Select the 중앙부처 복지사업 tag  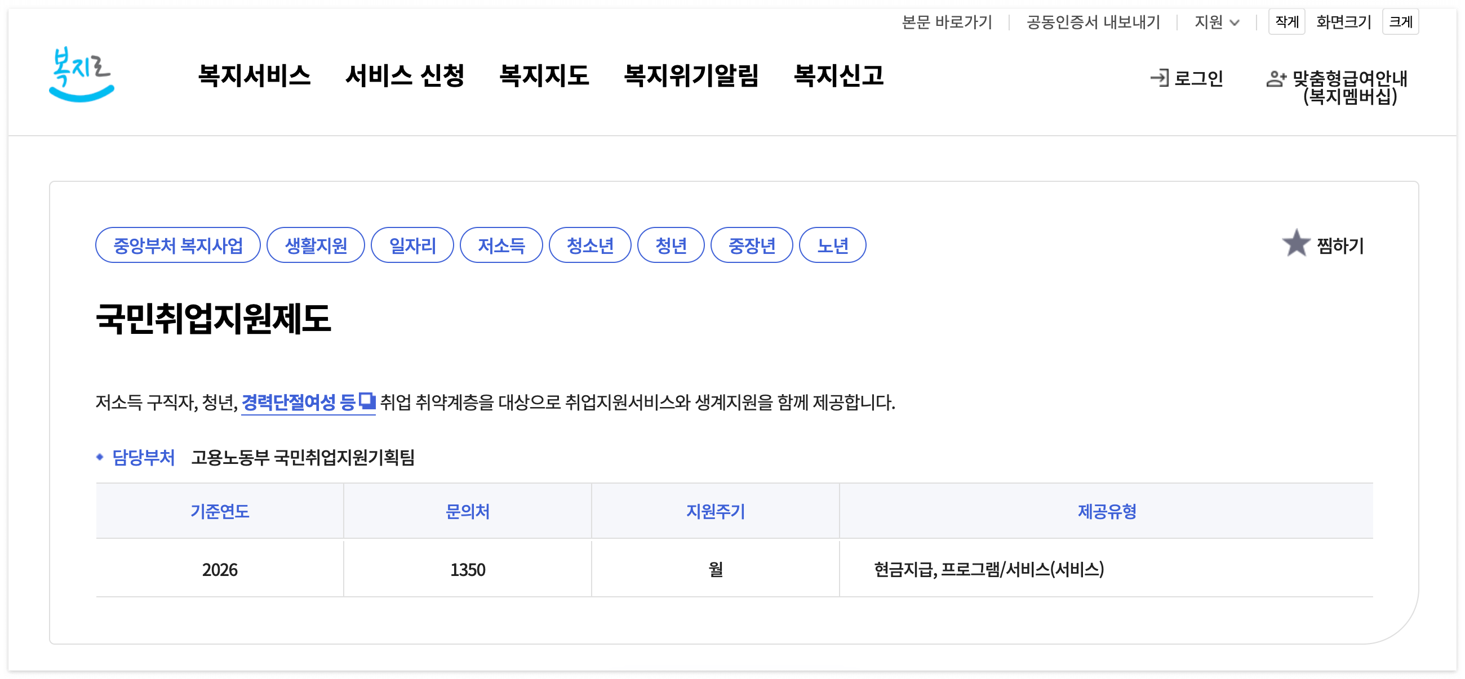178,245
